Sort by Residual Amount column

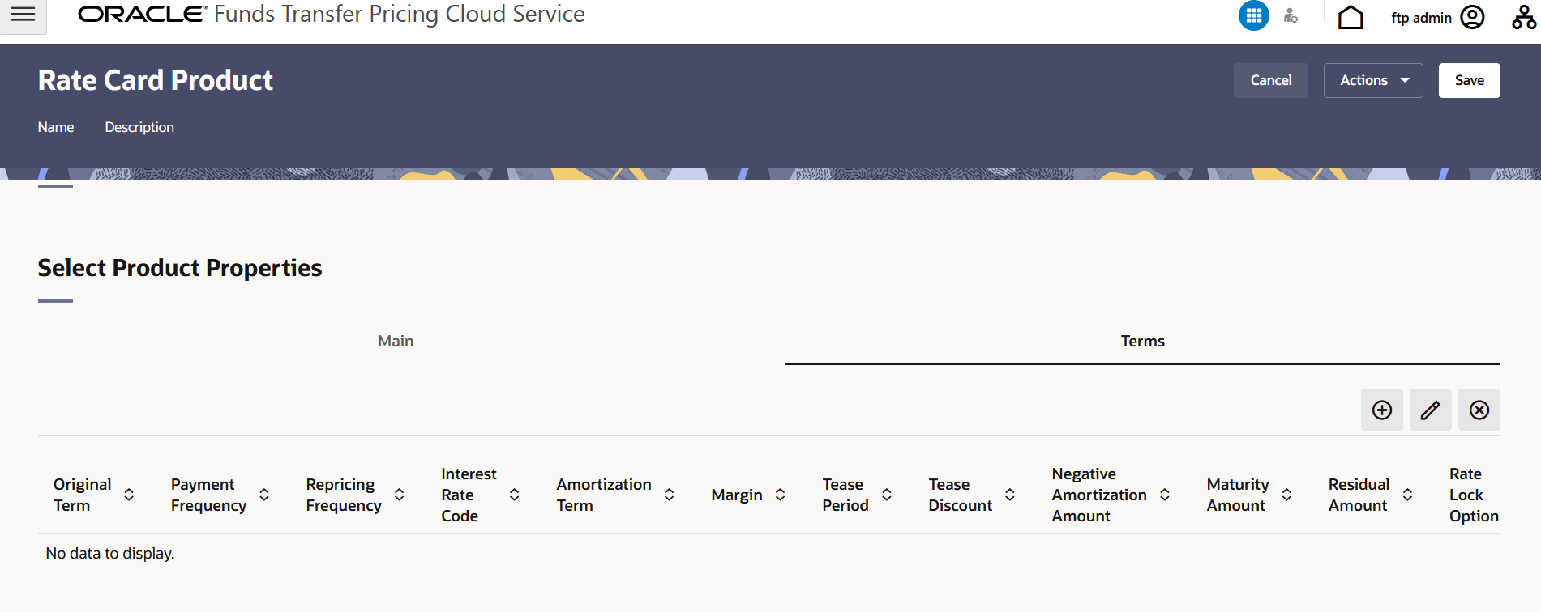tap(1408, 495)
